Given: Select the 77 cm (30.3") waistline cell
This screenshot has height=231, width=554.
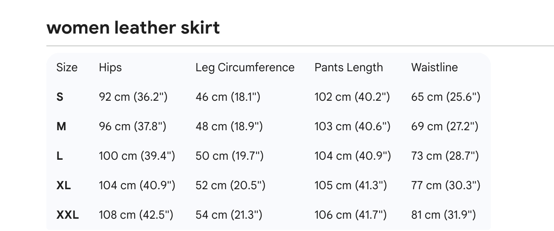Looking at the screenshot, I should (445, 186).
